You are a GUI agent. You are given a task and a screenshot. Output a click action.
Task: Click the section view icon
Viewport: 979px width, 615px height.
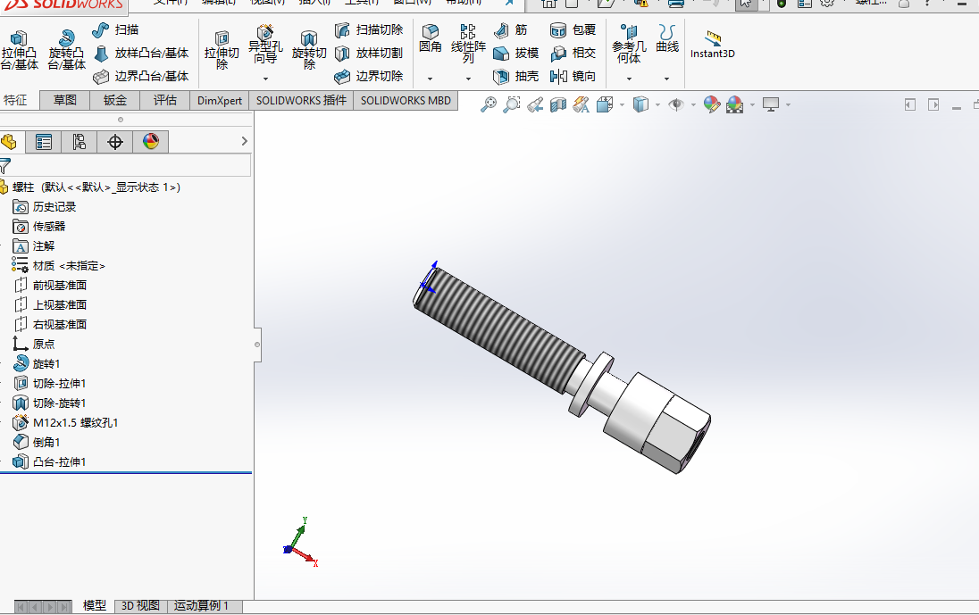click(x=557, y=104)
